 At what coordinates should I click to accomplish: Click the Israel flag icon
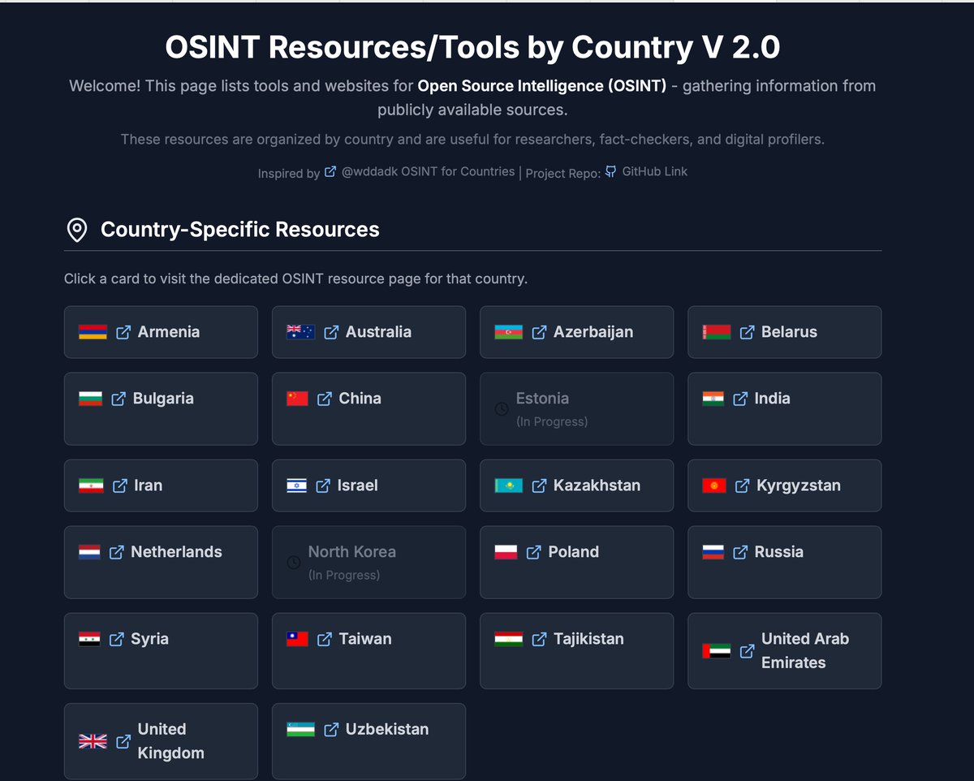(x=296, y=485)
